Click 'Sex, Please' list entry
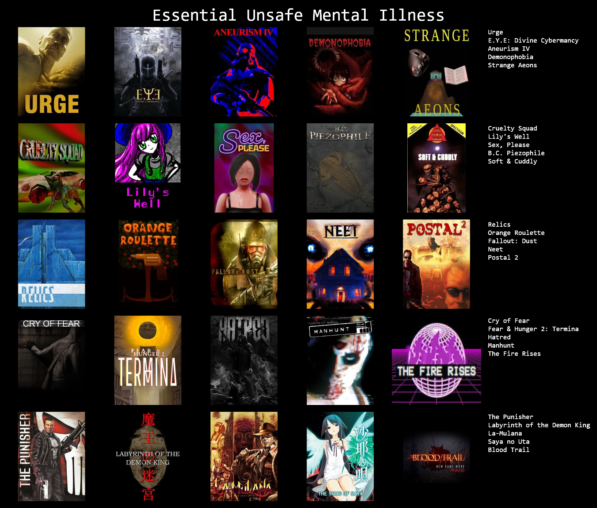Image resolution: width=597 pixels, height=508 pixels. click(x=508, y=145)
